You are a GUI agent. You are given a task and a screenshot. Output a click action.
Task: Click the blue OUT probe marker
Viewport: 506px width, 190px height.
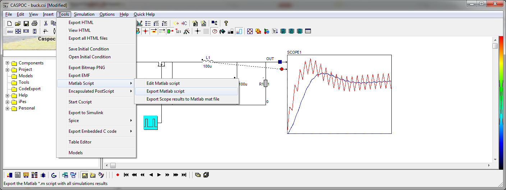coord(280,62)
